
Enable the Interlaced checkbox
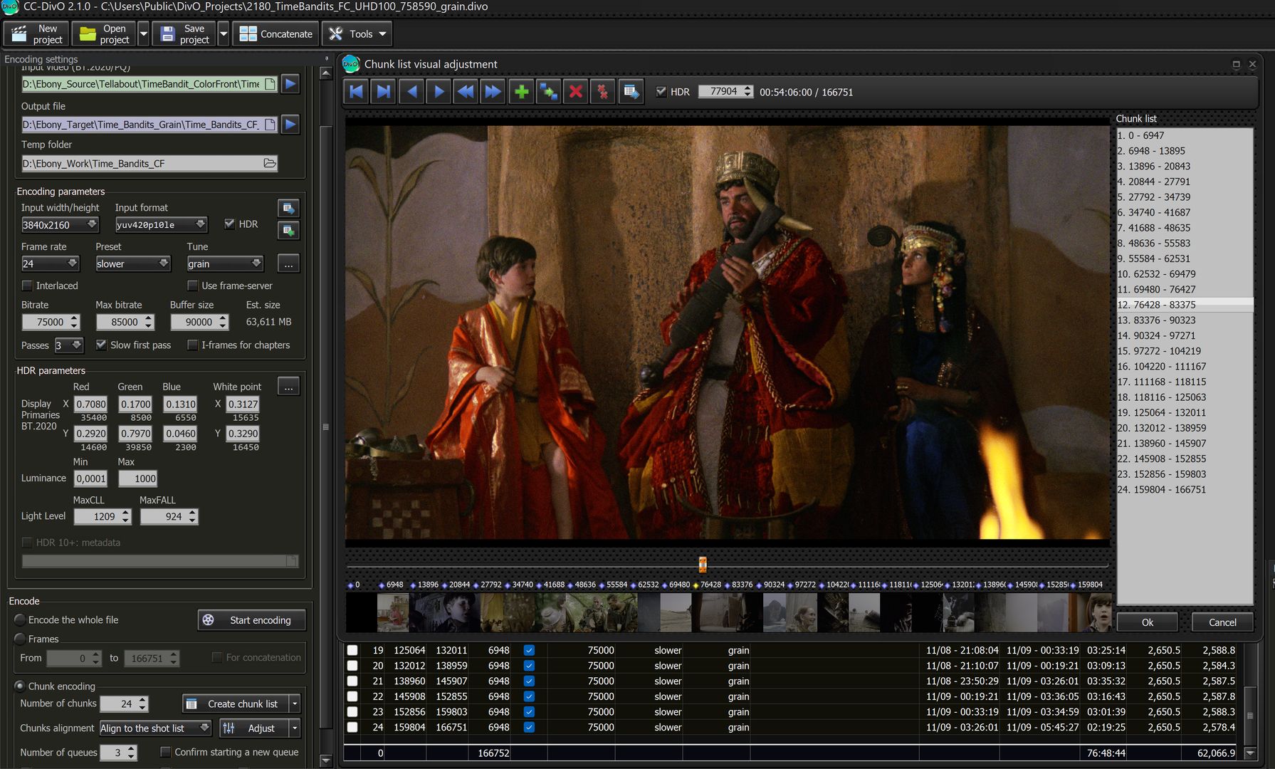click(x=27, y=286)
